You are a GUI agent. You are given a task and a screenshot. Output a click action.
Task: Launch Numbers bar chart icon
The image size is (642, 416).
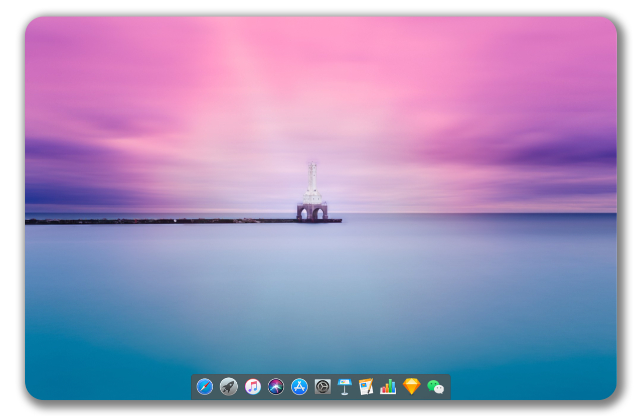[388, 386]
